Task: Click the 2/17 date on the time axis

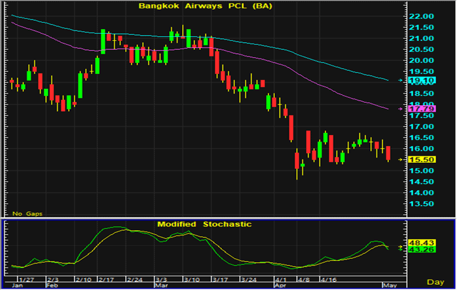Action: point(106,279)
